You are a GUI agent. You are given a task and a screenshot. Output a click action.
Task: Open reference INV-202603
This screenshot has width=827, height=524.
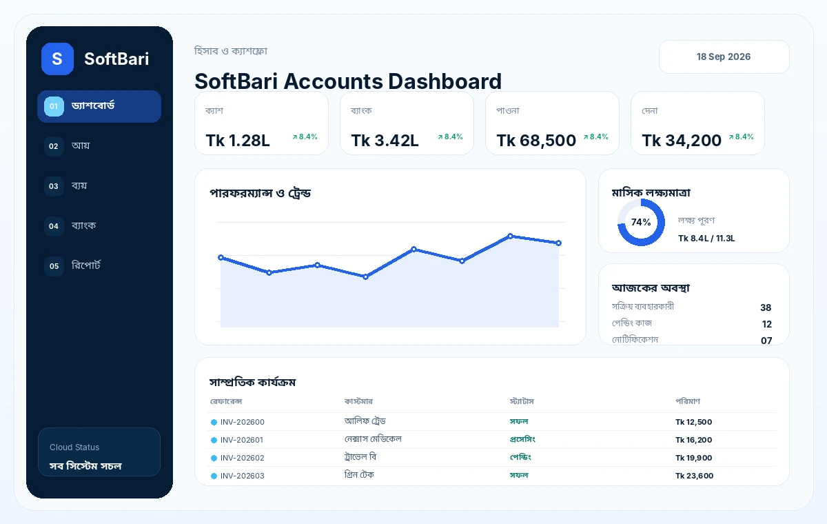pyautogui.click(x=243, y=476)
